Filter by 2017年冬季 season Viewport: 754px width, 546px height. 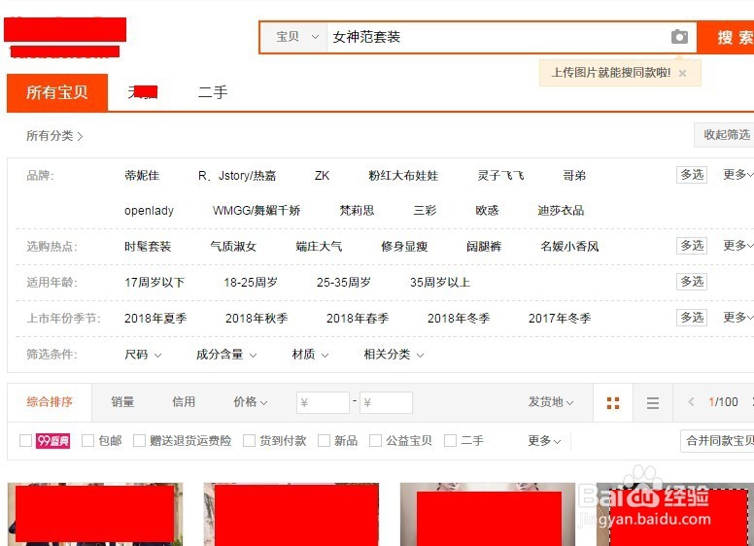[x=560, y=319]
